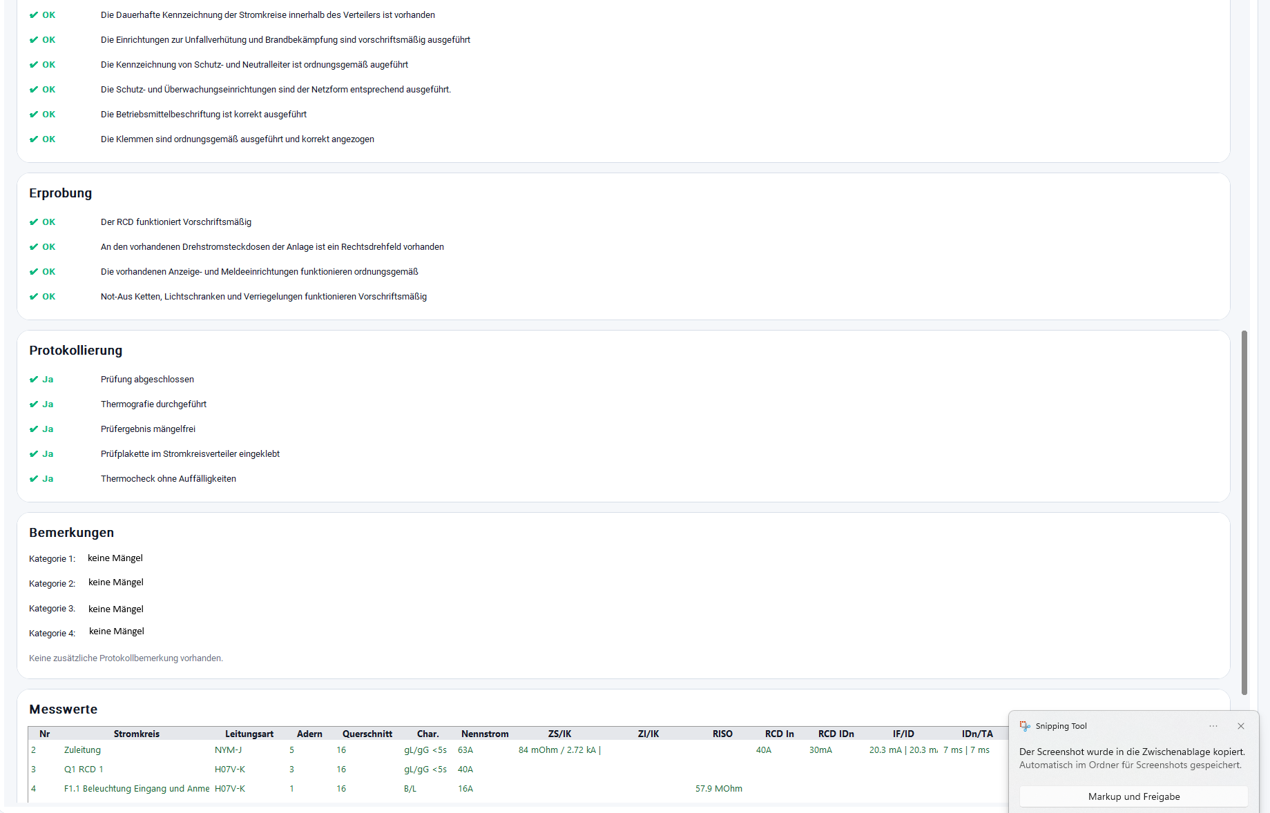Click the OK checkmark for Not-Aus Ketten
1270x813 pixels.
[34, 297]
